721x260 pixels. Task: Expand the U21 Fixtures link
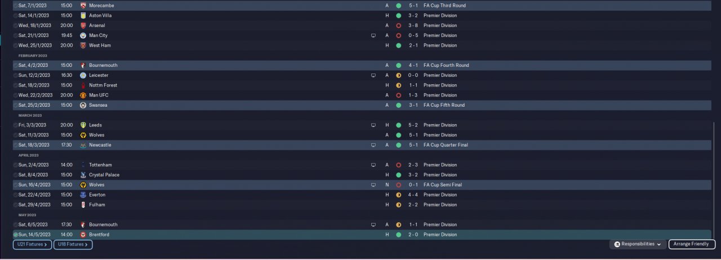pos(32,244)
